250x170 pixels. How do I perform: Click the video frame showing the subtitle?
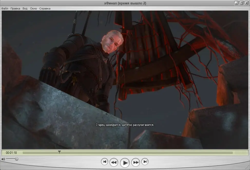[125, 80]
